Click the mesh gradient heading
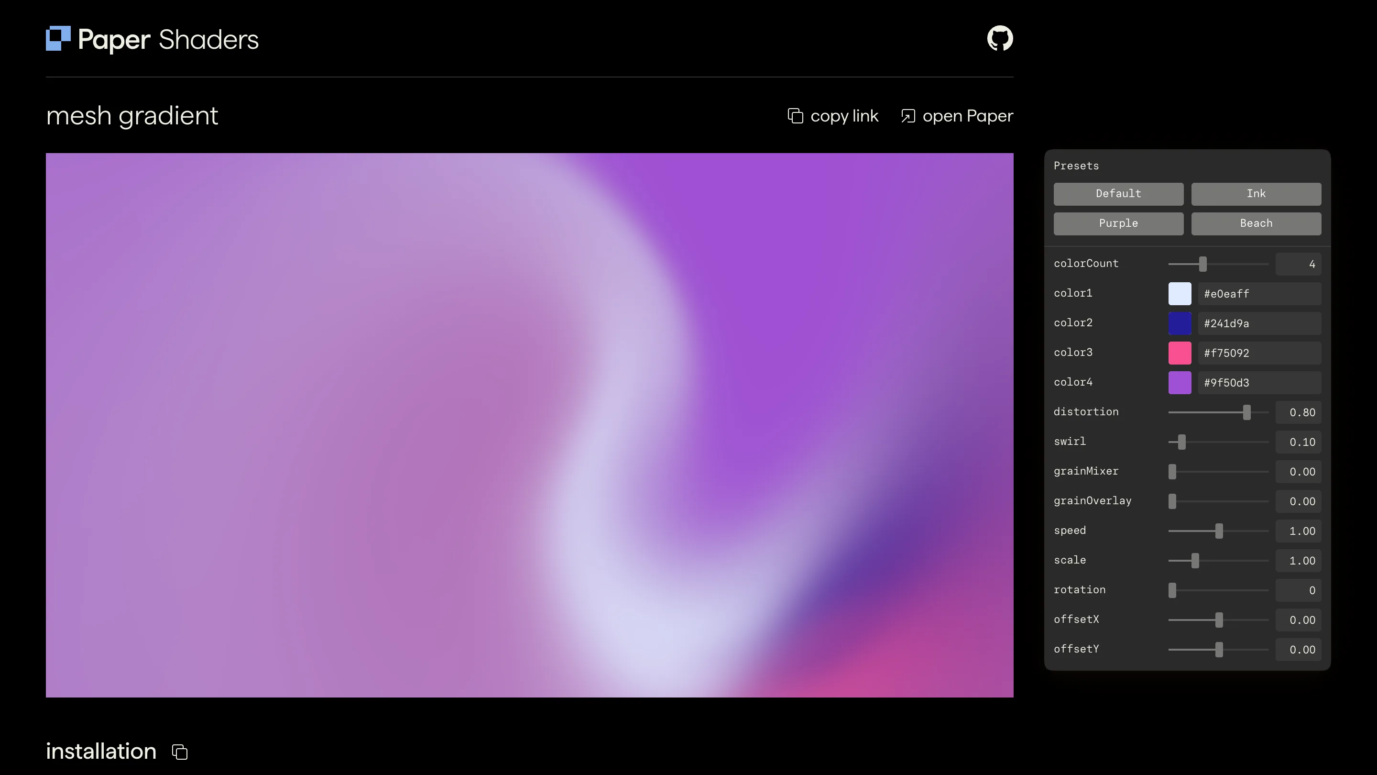Viewport: 1377px width, 775px height. (132, 116)
